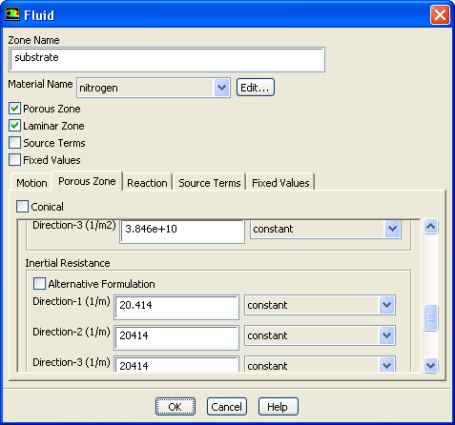455x425 pixels.
Task: Enable the Source Terms checkbox
Action: point(14,143)
